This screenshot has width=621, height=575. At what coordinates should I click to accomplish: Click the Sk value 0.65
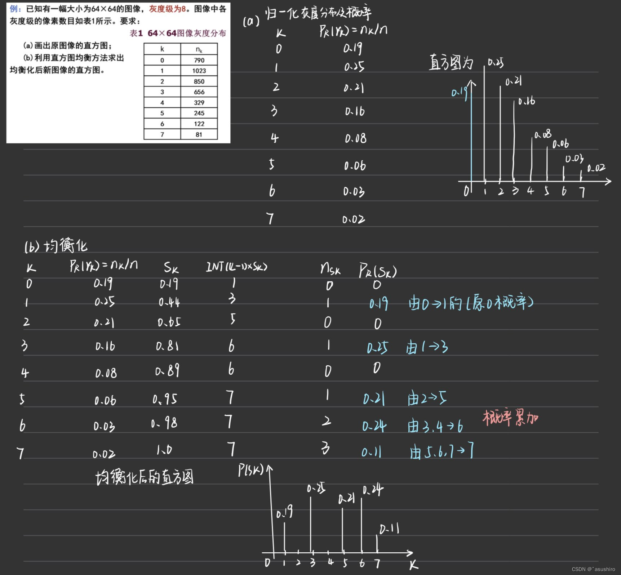point(169,321)
